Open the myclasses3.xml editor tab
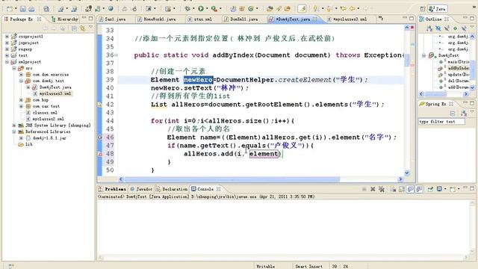The height and width of the screenshot is (269, 478). click(x=347, y=19)
